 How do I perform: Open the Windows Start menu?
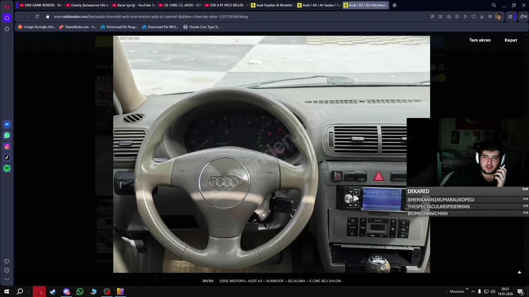point(7,292)
